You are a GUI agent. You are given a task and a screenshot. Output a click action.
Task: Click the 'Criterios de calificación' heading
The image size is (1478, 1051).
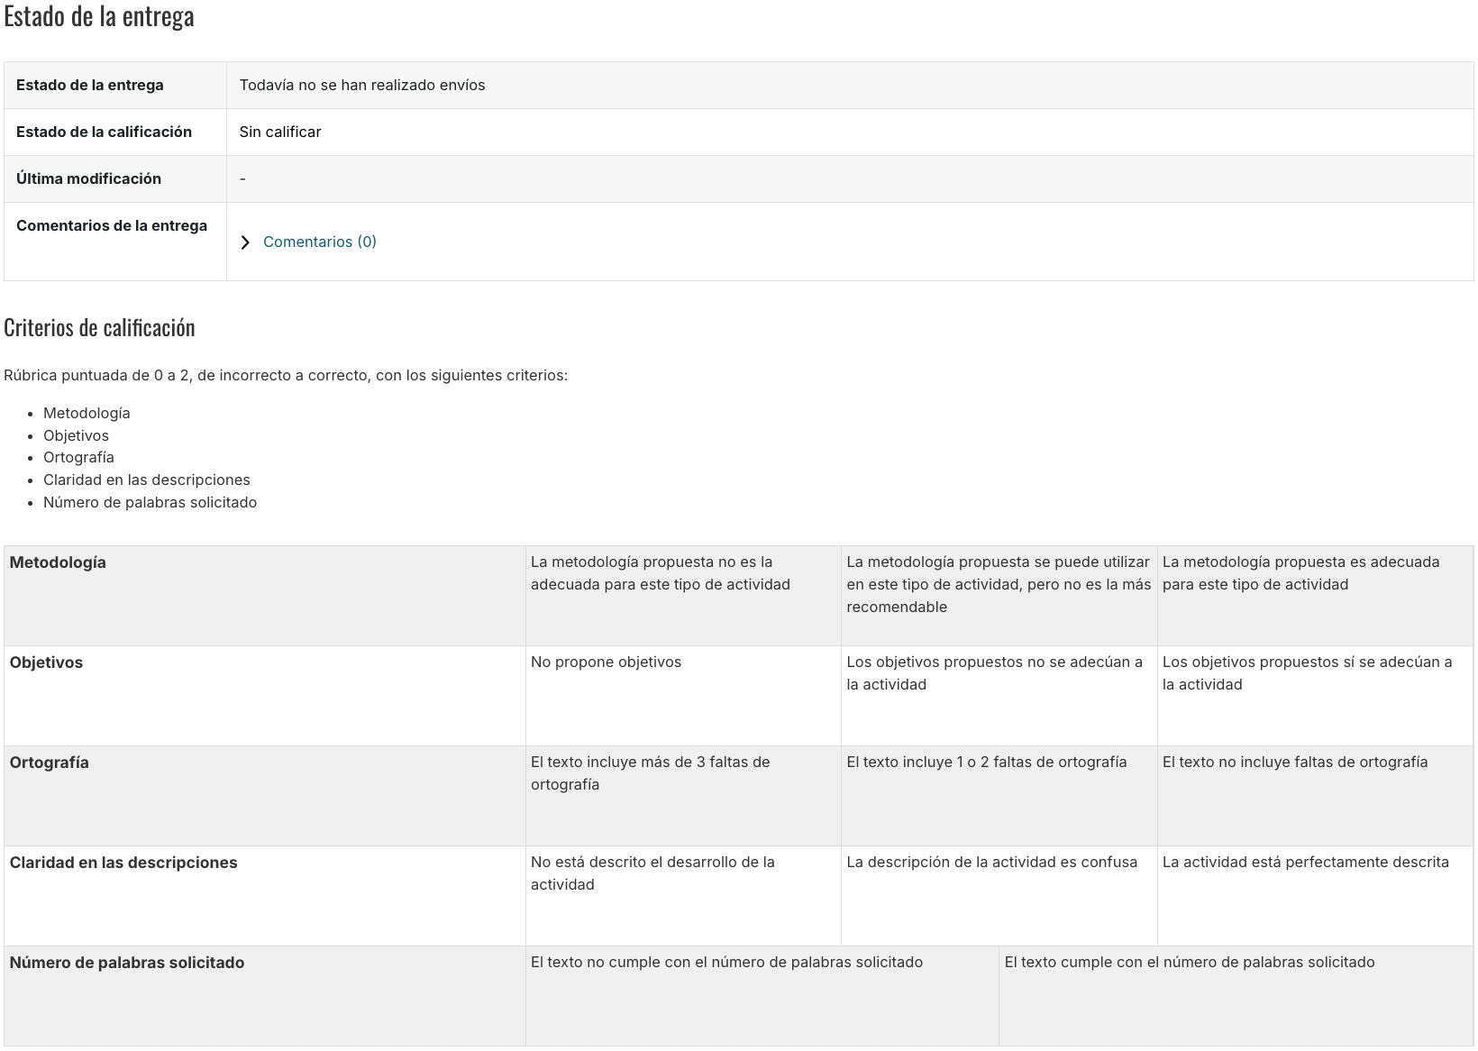(x=99, y=327)
